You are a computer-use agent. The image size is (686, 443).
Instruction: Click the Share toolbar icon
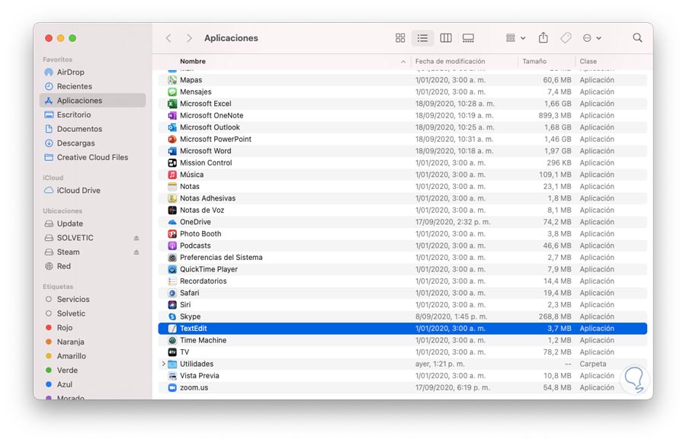pos(543,37)
